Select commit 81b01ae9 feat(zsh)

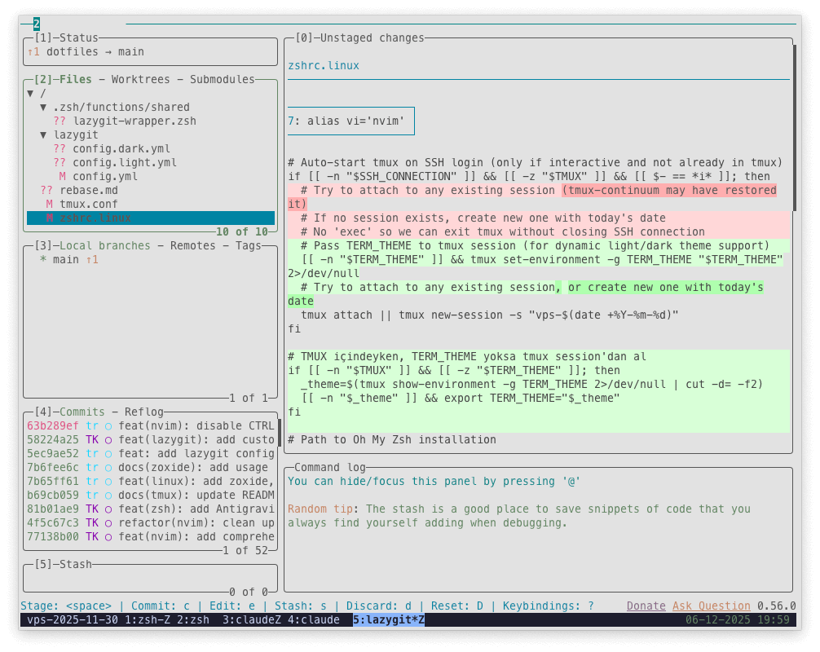coord(151,509)
